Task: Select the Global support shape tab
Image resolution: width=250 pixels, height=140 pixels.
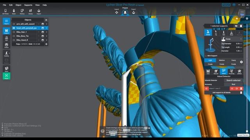Action: (x=208, y=33)
